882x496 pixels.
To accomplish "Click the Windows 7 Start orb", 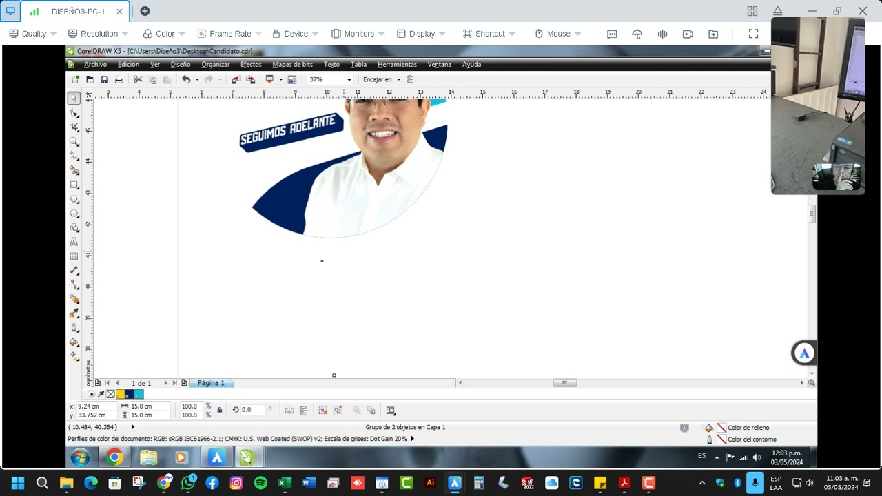I will tap(80, 457).
